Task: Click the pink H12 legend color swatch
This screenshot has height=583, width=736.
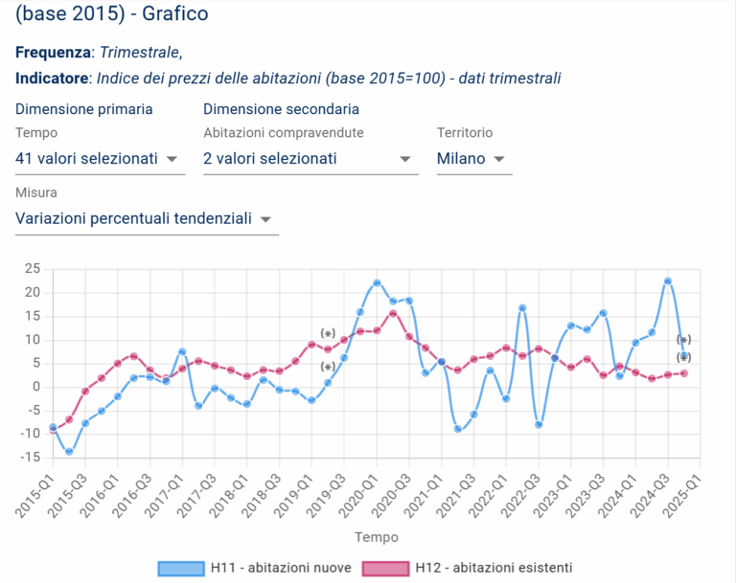Action: pyautogui.click(x=385, y=568)
